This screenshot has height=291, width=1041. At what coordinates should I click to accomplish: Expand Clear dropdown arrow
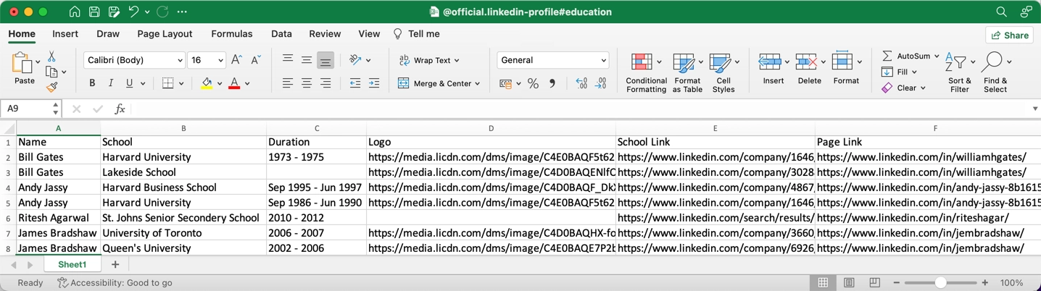(x=923, y=88)
